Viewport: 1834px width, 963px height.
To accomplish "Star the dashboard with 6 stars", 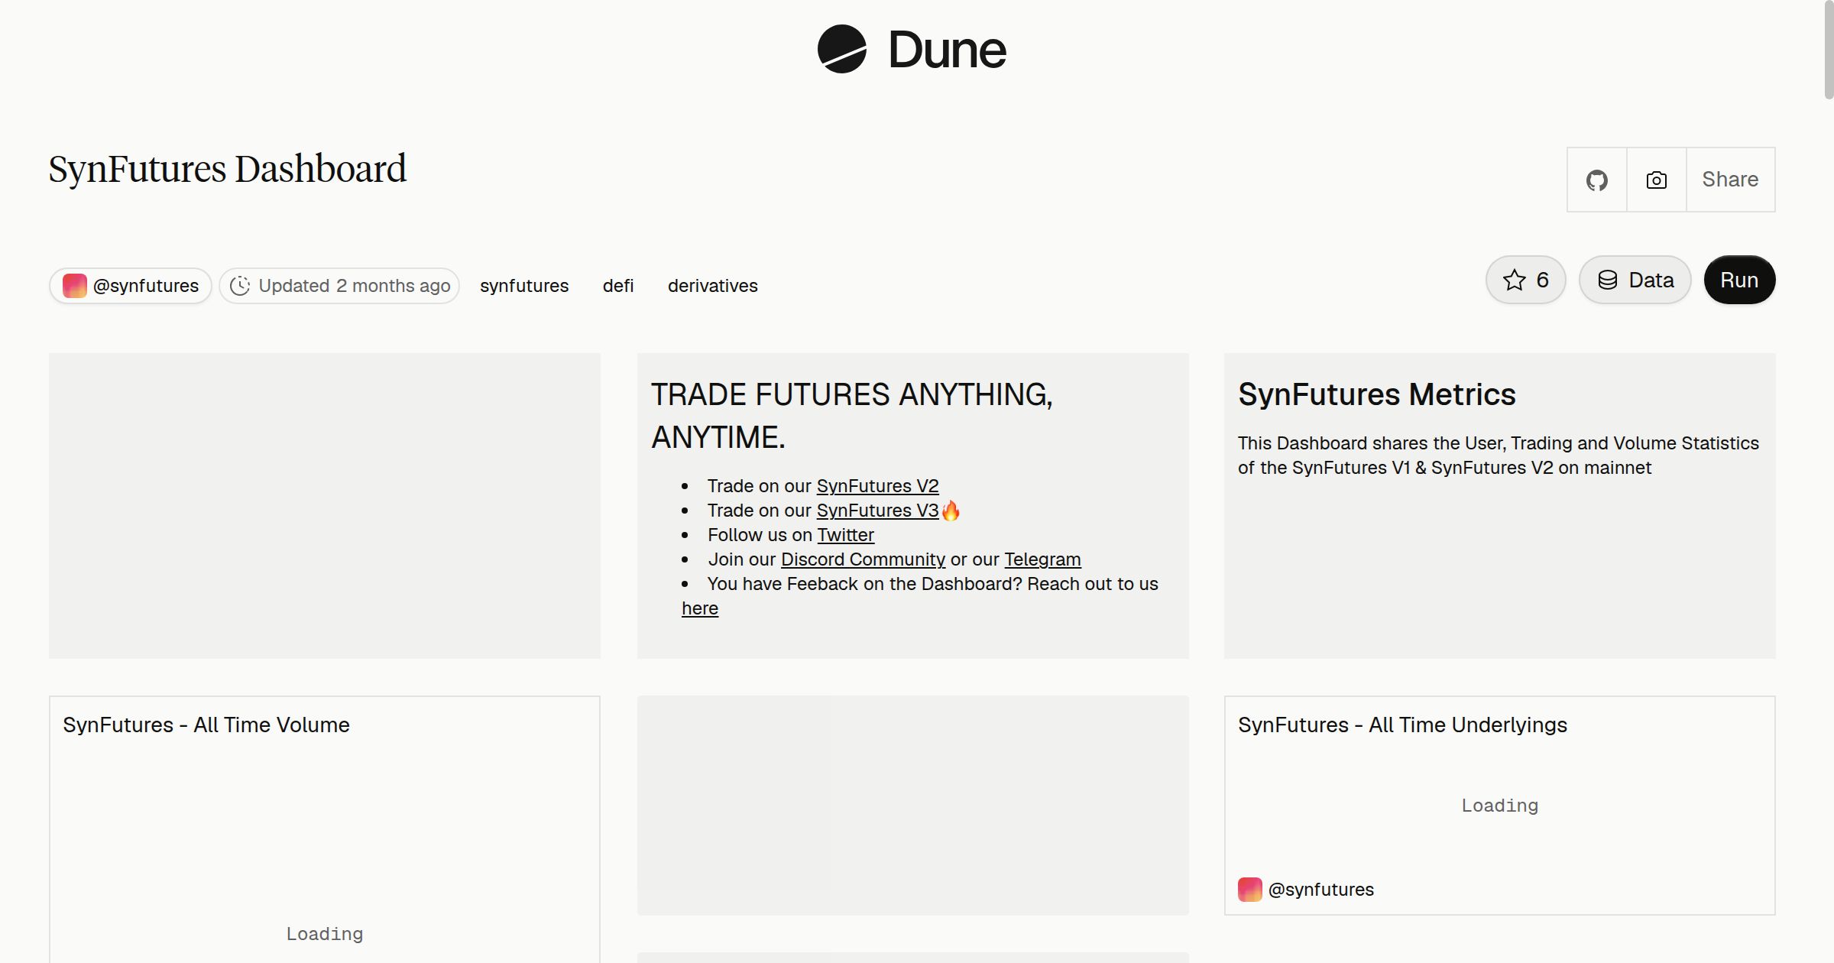I will pos(1525,280).
